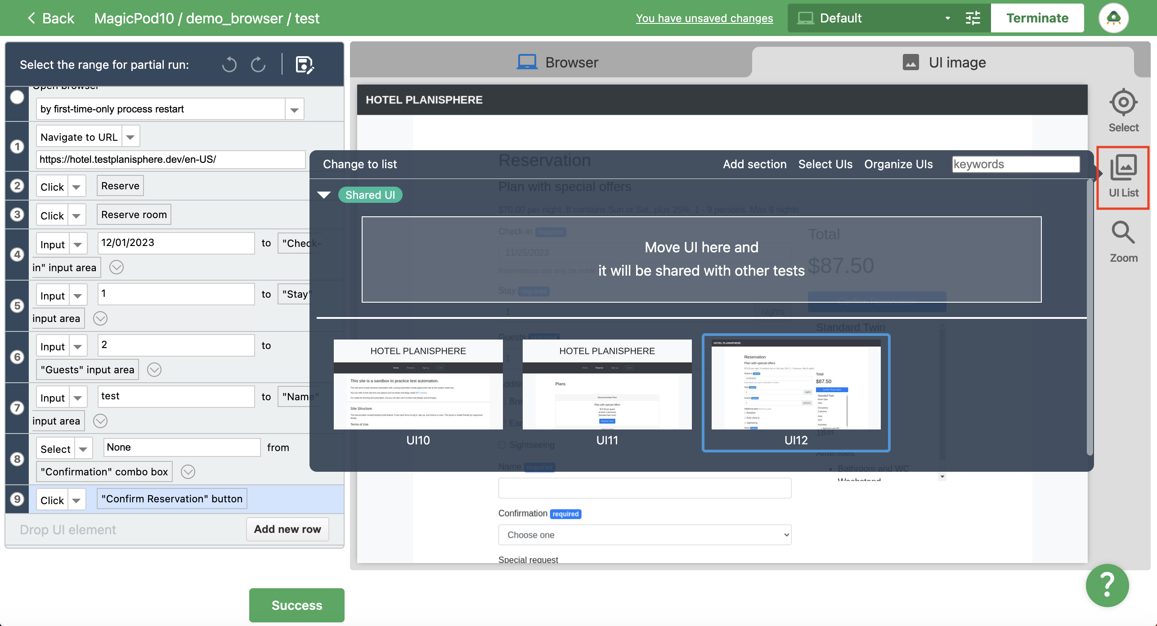Switch to the UI image tab
Viewport: 1157px width, 626px height.
click(944, 62)
